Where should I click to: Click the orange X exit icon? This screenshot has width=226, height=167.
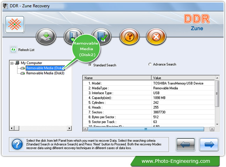pos(156,37)
